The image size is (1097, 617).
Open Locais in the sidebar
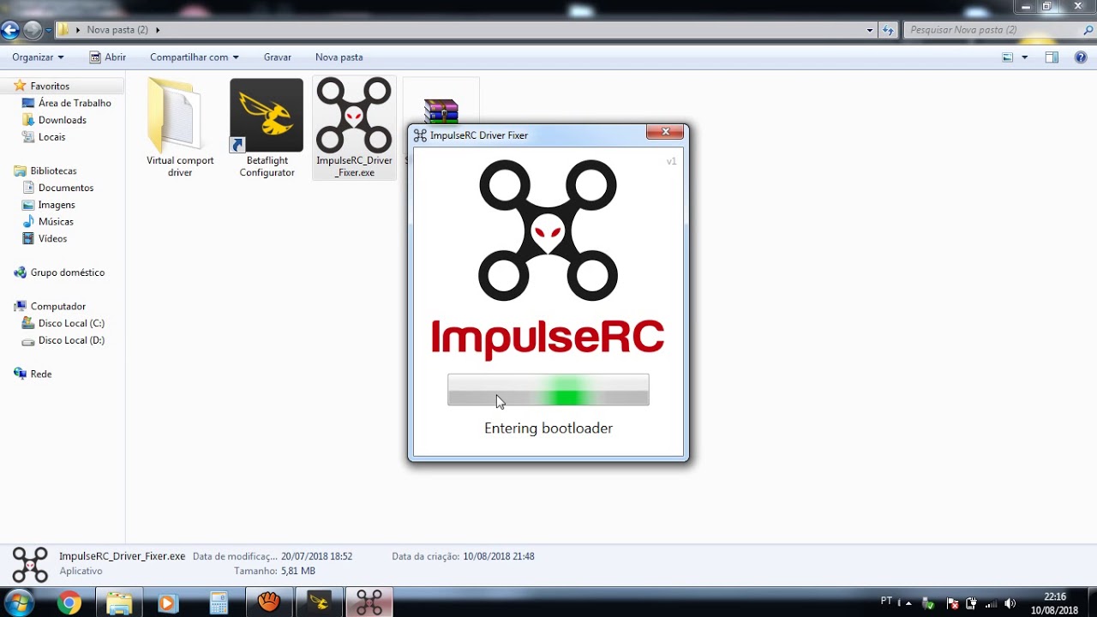(x=51, y=137)
